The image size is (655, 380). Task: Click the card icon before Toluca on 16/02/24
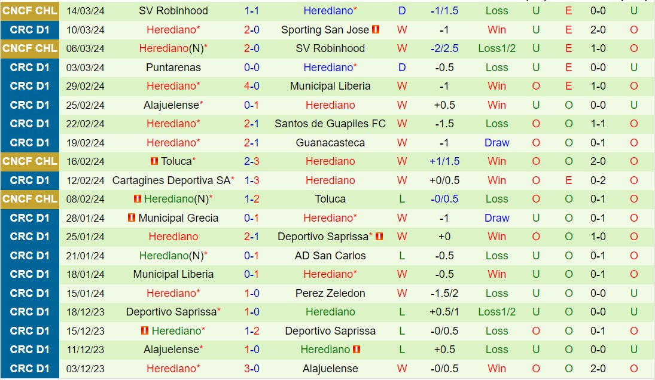point(154,161)
